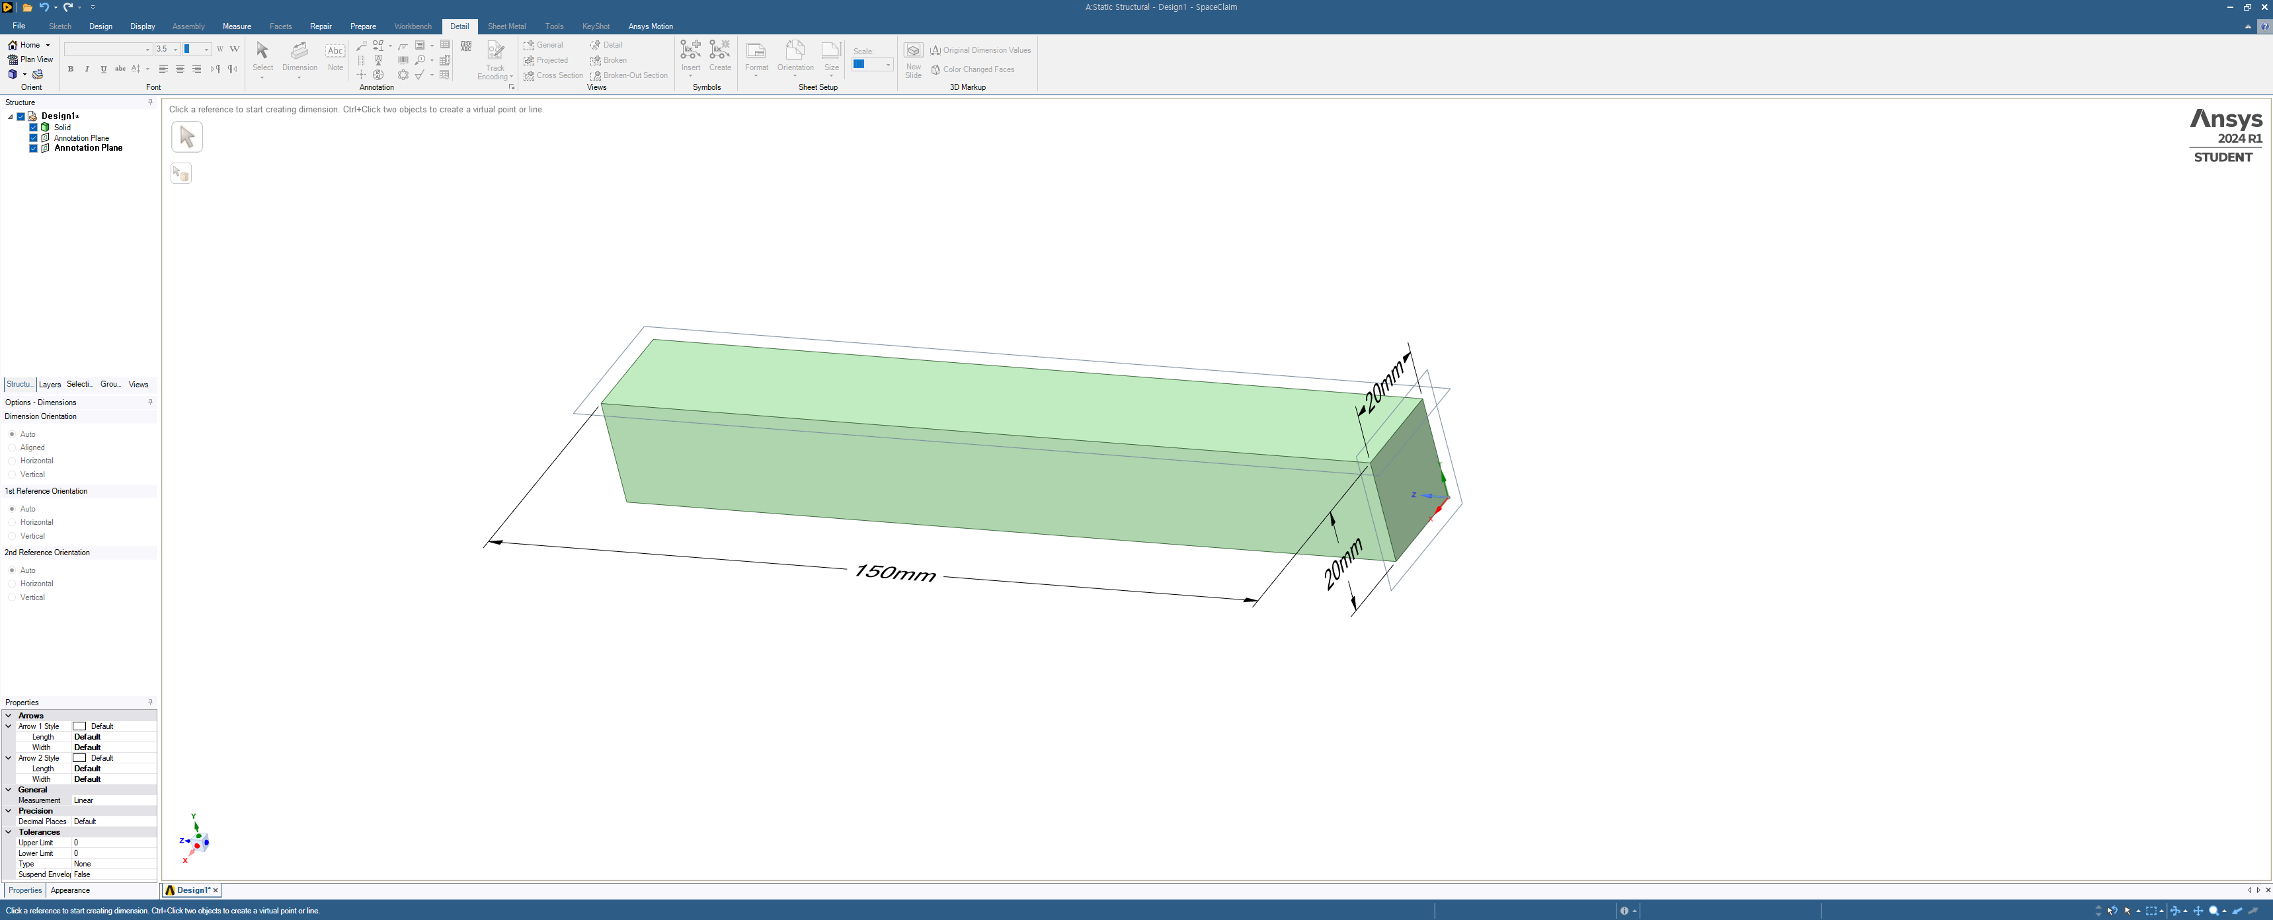This screenshot has height=920, width=2273.
Task: Click General view button
Action: pos(543,45)
